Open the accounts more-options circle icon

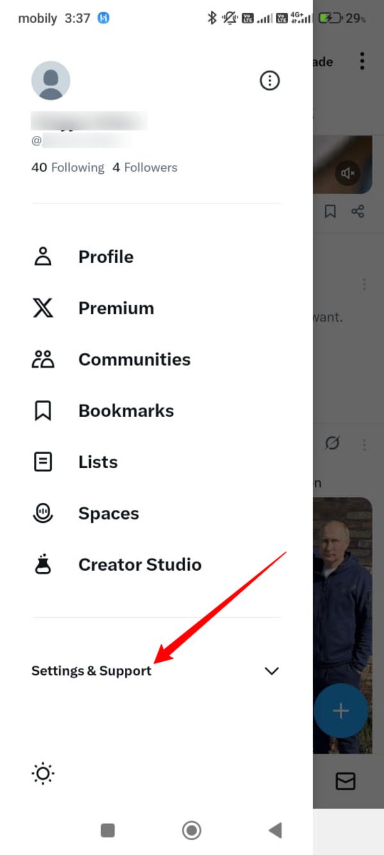point(269,81)
